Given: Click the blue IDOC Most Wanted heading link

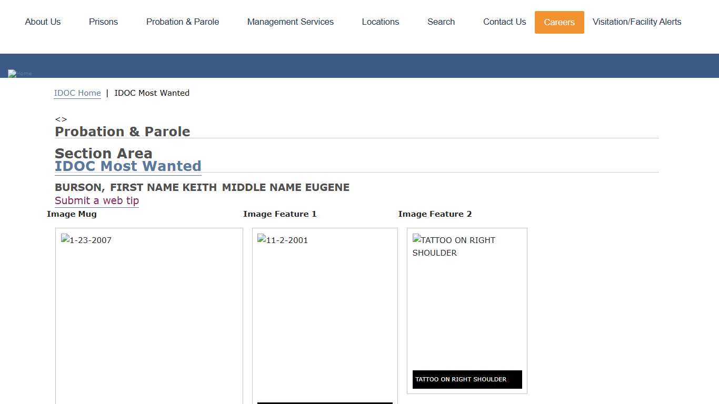Looking at the screenshot, I should click(x=128, y=166).
